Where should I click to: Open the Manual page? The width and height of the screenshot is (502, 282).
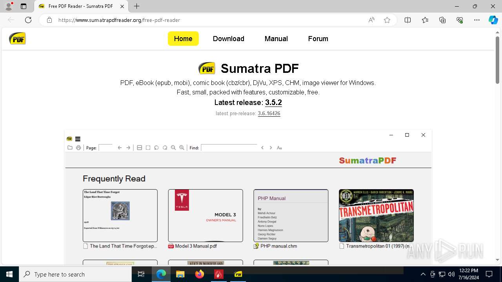[276, 39]
